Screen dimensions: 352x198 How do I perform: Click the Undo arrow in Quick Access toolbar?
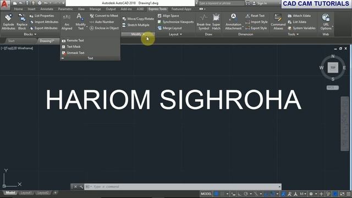46,3
